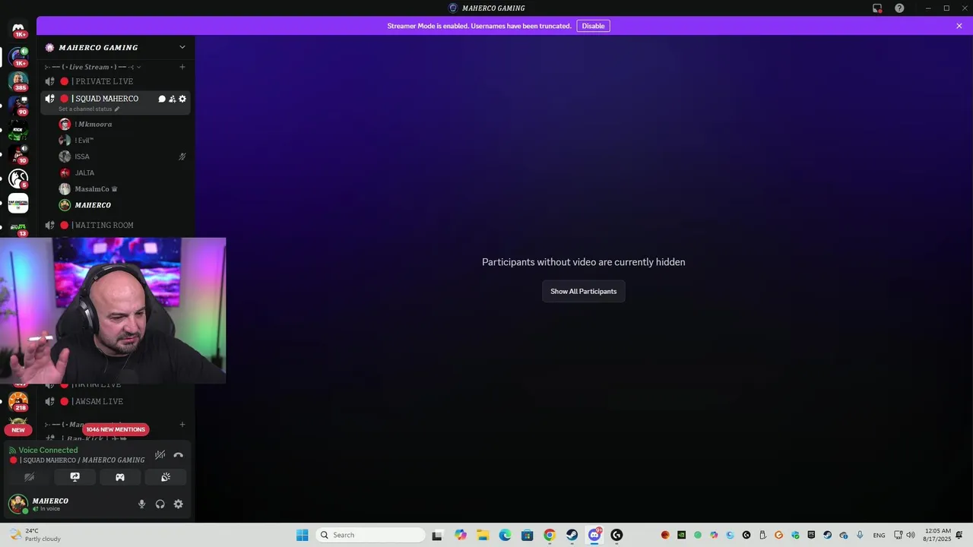The height and width of the screenshot is (547, 973).
Task: Open server with 385 unread badge
Action: [x=18, y=80]
